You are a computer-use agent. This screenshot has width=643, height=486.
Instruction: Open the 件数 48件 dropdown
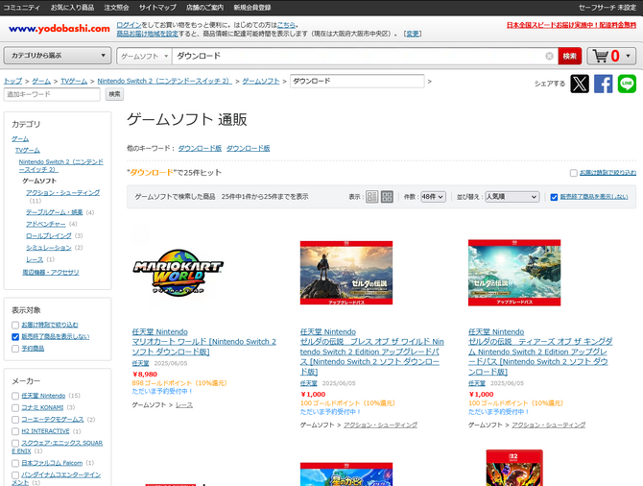click(433, 197)
